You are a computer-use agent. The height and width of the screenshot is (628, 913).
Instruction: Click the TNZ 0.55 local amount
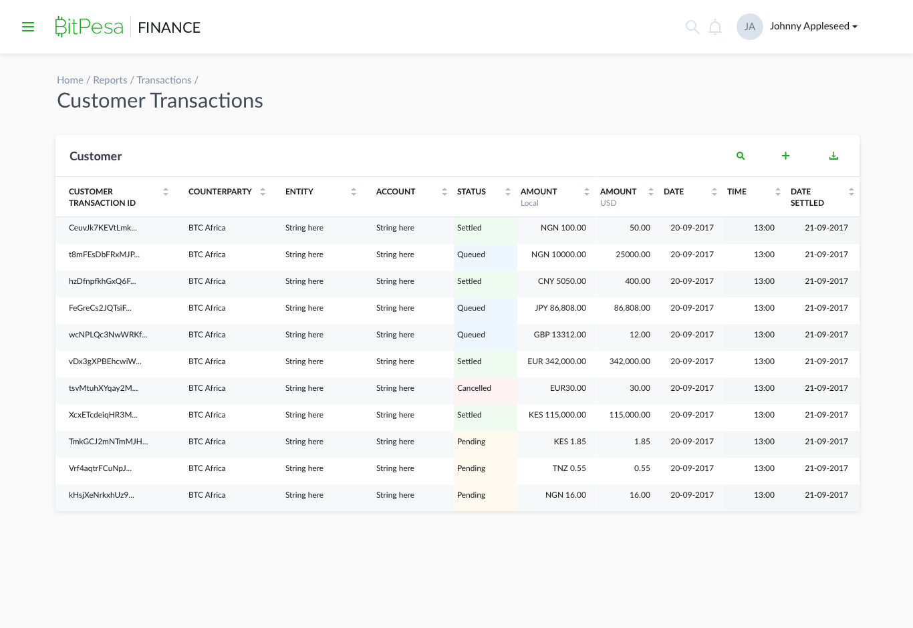pos(569,468)
